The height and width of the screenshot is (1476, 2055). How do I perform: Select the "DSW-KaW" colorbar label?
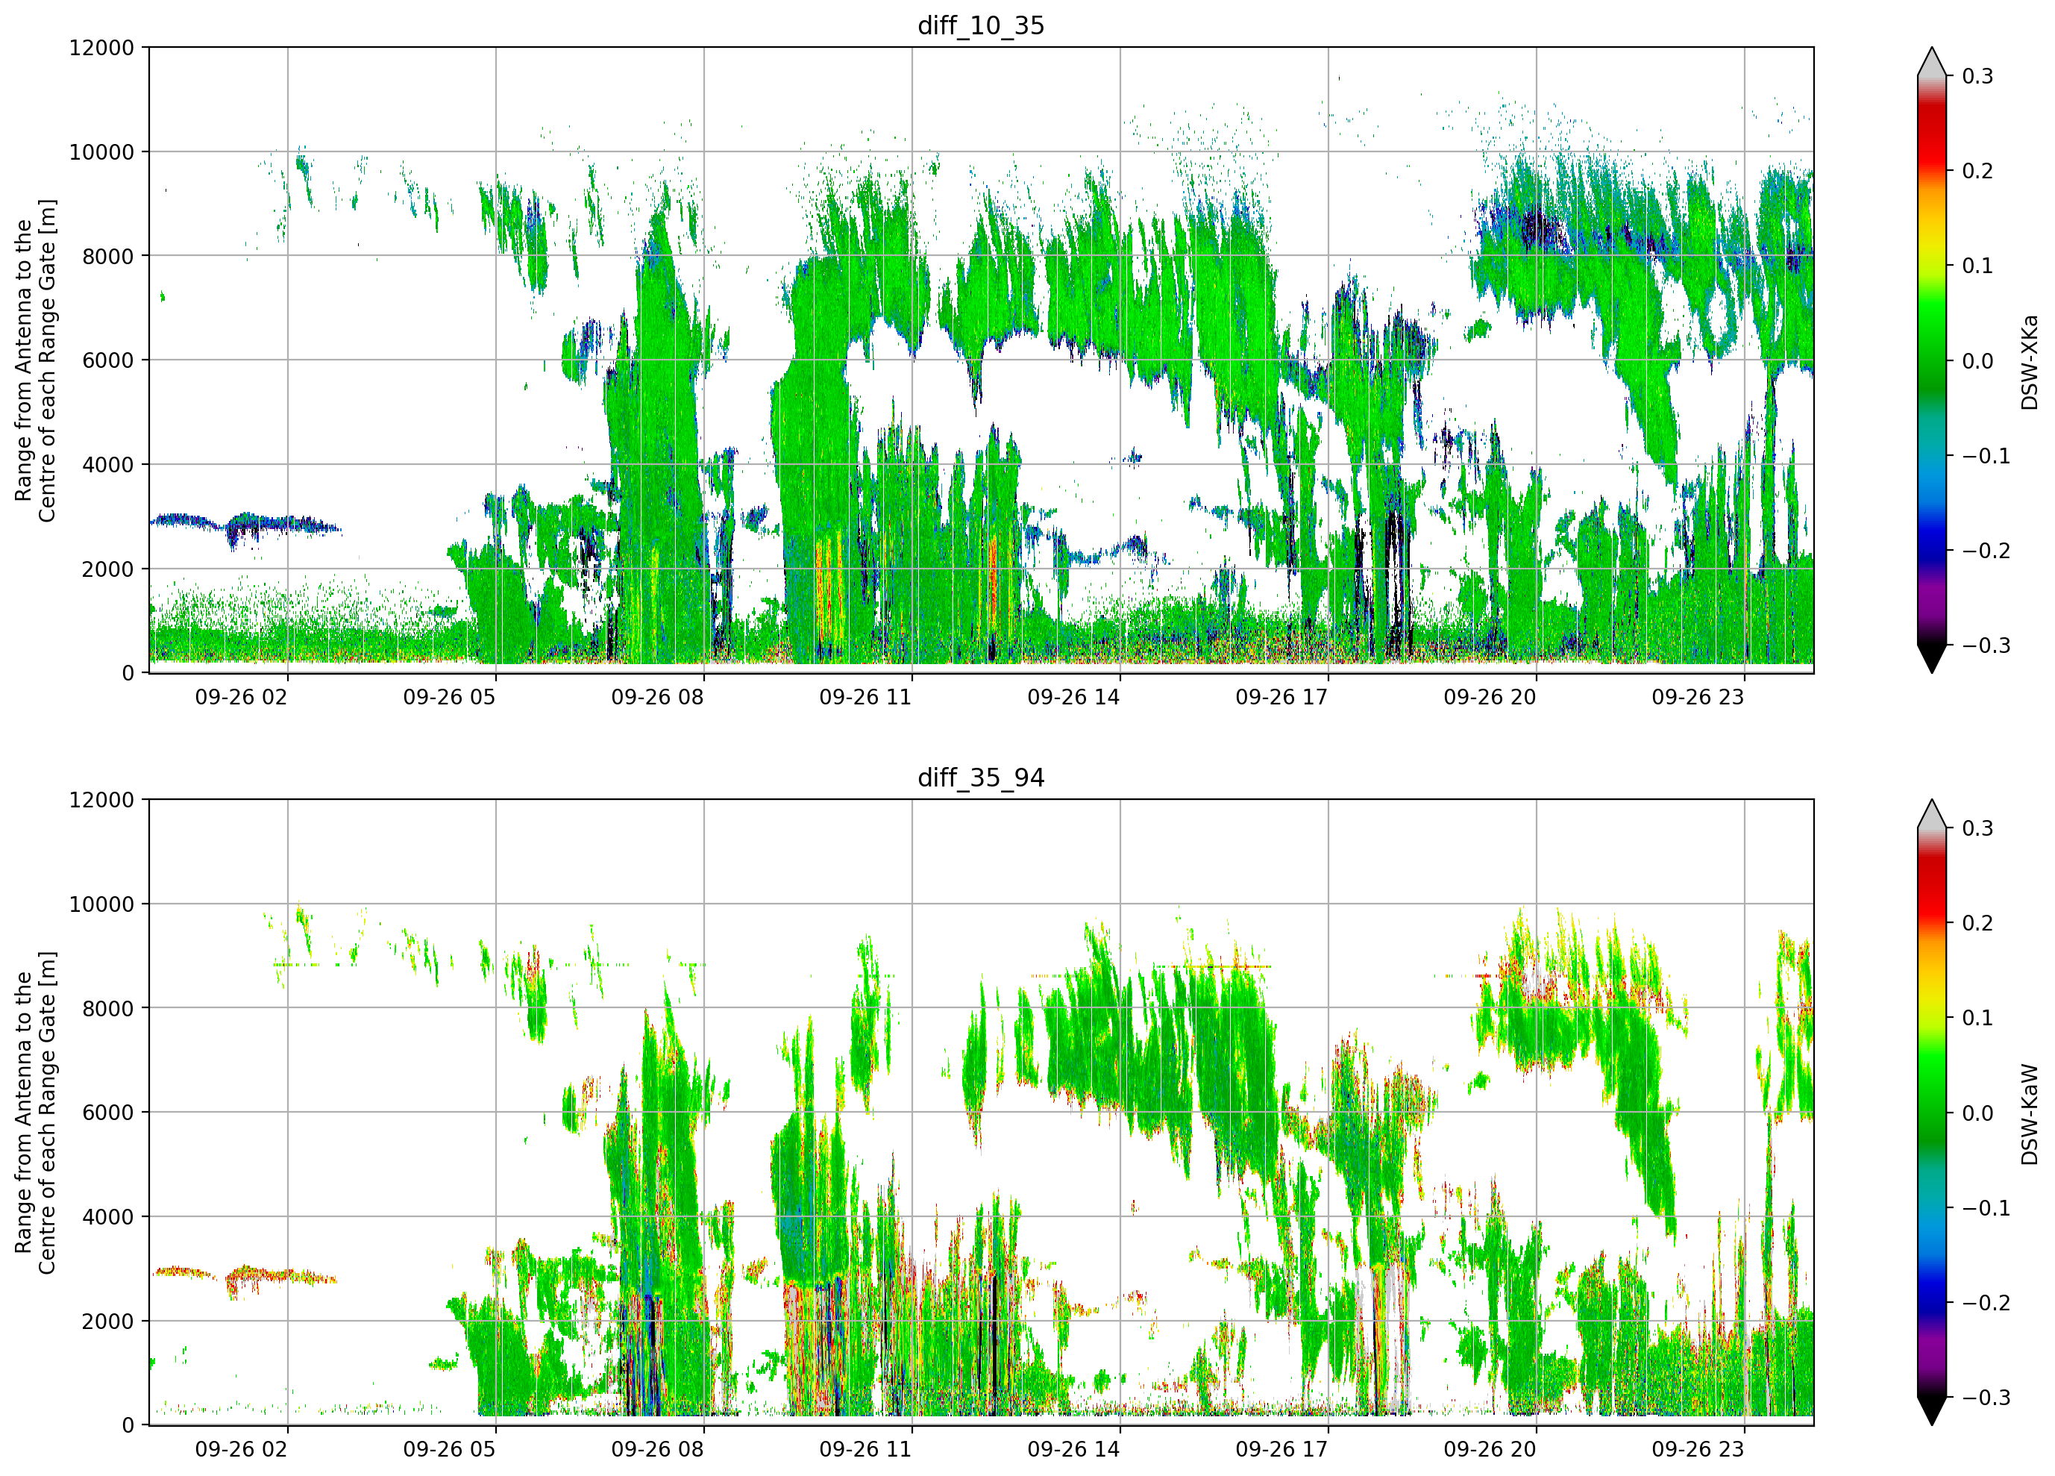(x=2030, y=1114)
